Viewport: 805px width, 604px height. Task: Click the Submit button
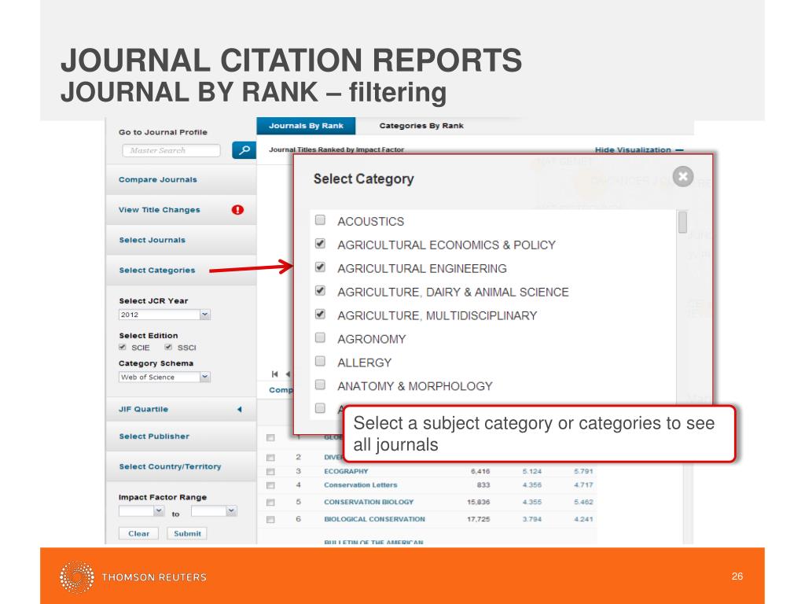(x=187, y=534)
